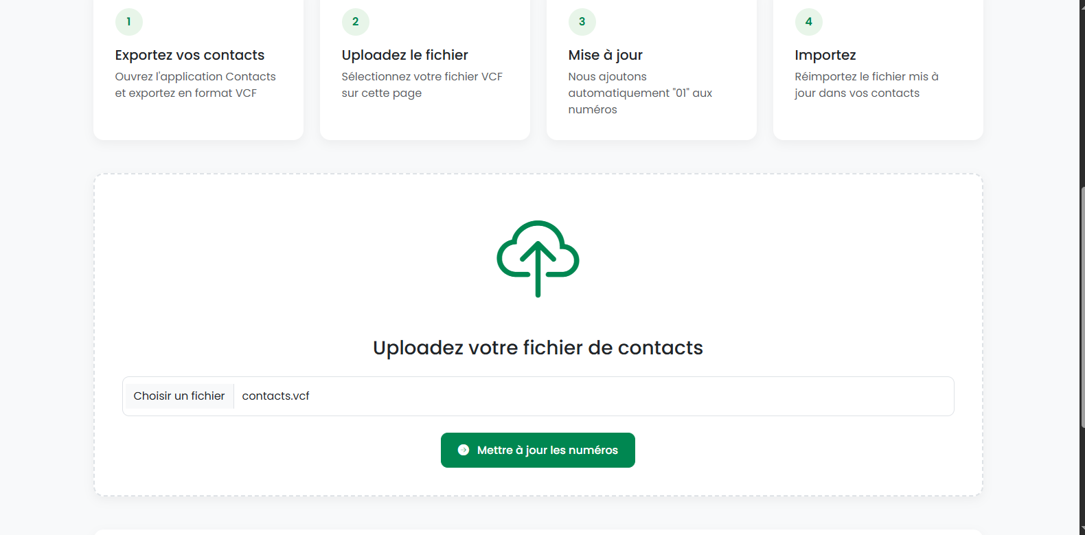The image size is (1085, 535).
Task: Click the arrow icon inside the green button
Action: tap(464, 451)
